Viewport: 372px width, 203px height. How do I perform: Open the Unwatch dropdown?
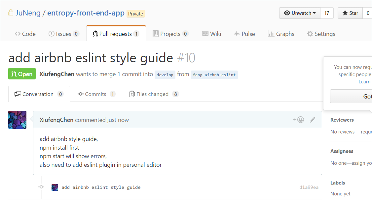pyautogui.click(x=300, y=13)
